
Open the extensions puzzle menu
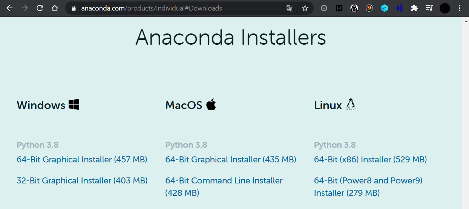coord(414,8)
